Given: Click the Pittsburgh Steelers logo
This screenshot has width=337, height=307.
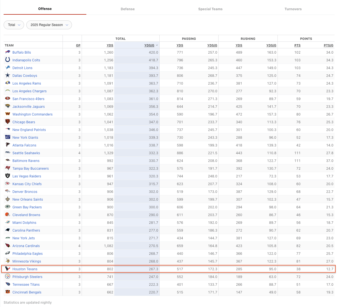Looking at the screenshot, I should [8, 277].
